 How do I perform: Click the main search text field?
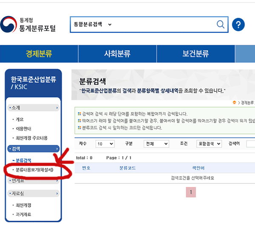point(164,25)
